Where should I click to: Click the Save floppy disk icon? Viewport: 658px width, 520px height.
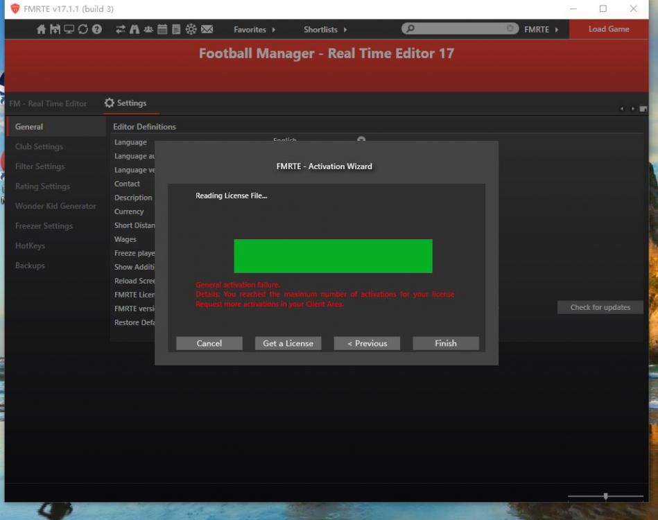click(x=55, y=29)
